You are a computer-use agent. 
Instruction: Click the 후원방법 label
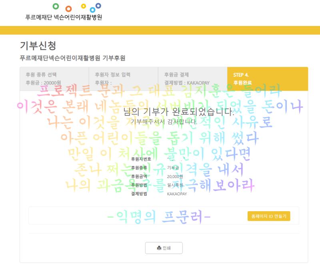pyautogui.click(x=139, y=185)
